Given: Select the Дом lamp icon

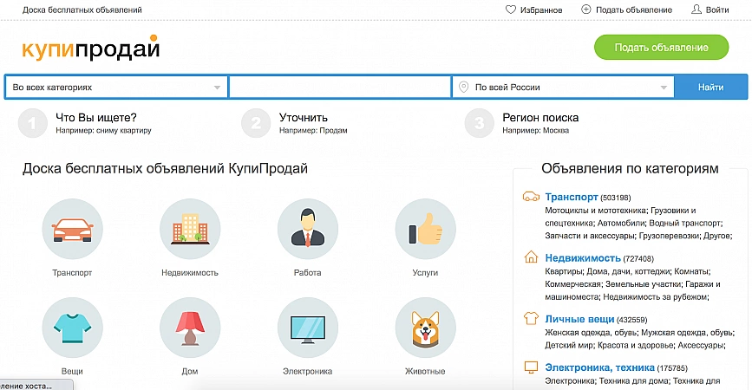Looking at the screenshot, I should coord(189,328).
